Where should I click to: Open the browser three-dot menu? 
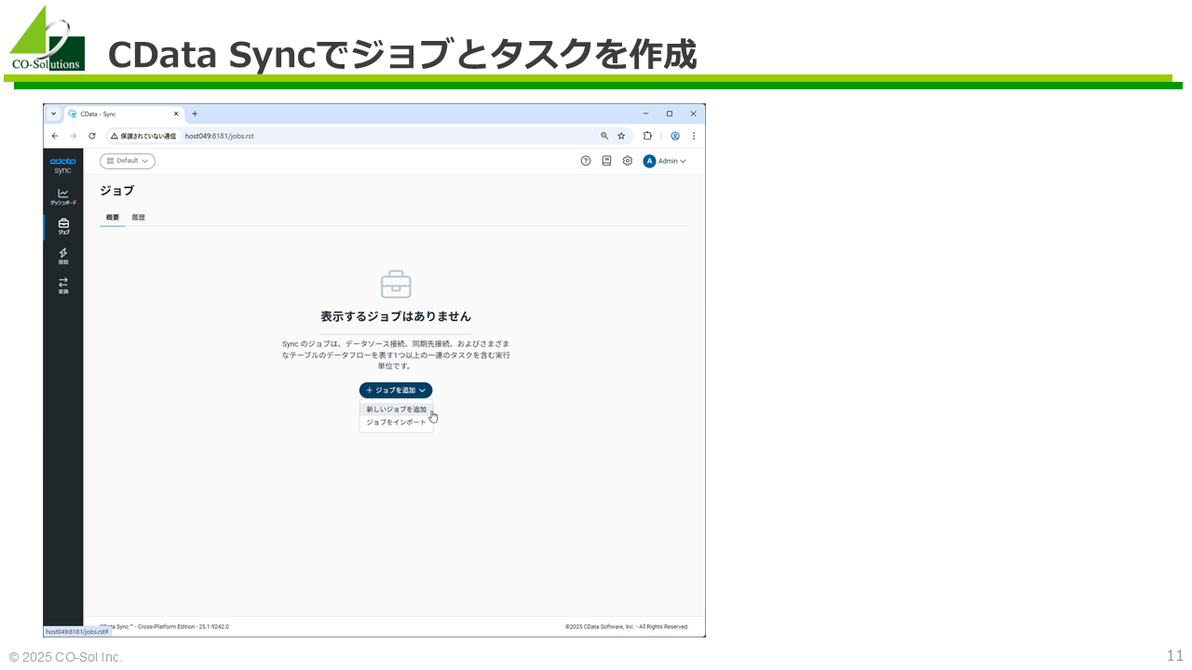(x=693, y=136)
